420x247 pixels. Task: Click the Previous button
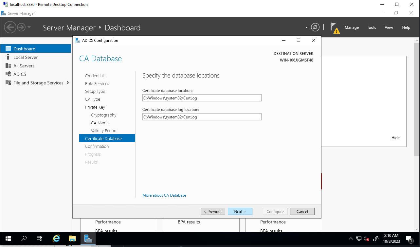click(x=213, y=212)
